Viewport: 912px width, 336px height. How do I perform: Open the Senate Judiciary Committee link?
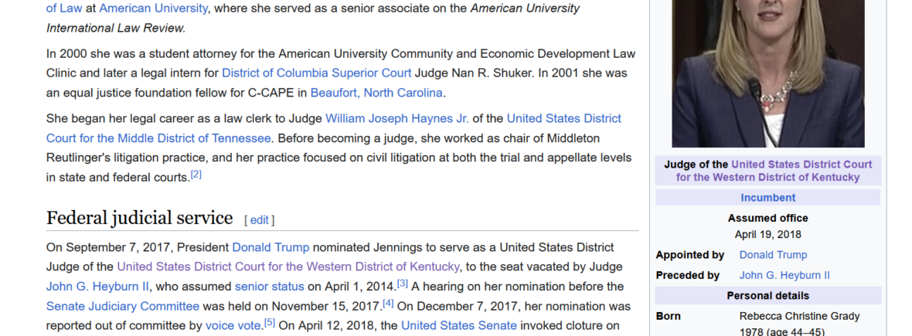[x=123, y=307]
